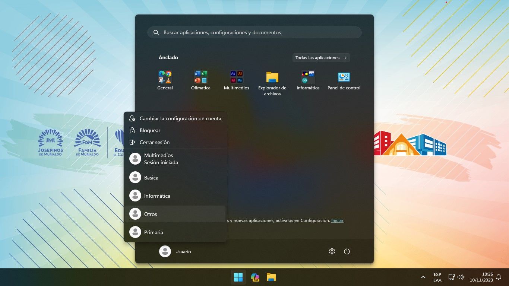Viewport: 509px width, 286px height.
Task: Switch to the Primaria user account
Action: (x=175, y=232)
